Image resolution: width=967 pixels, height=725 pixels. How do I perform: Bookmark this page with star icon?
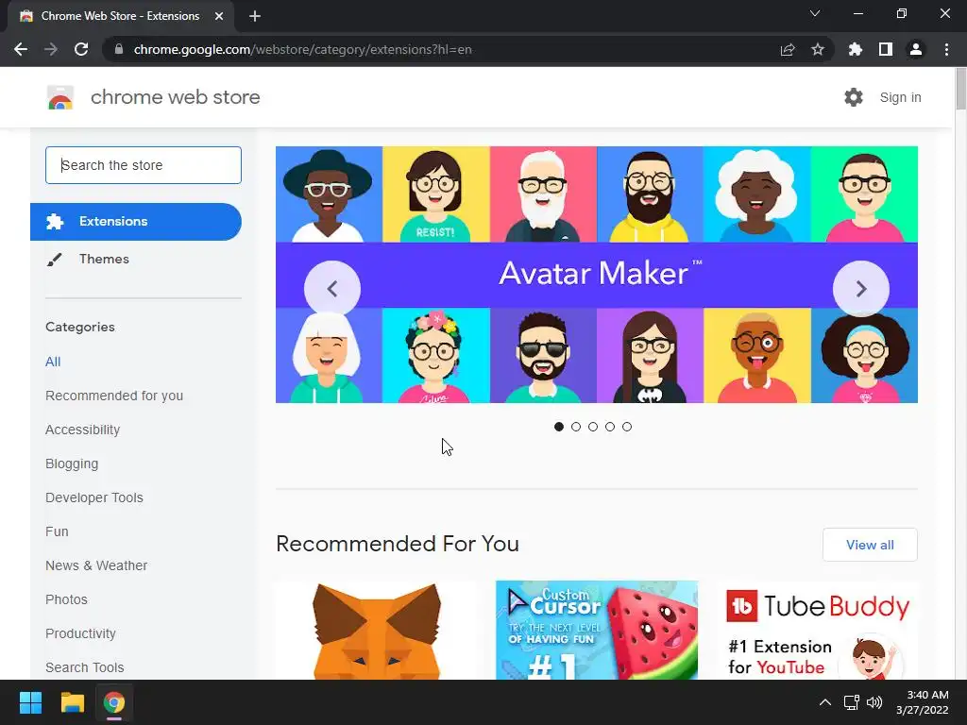[x=818, y=49]
